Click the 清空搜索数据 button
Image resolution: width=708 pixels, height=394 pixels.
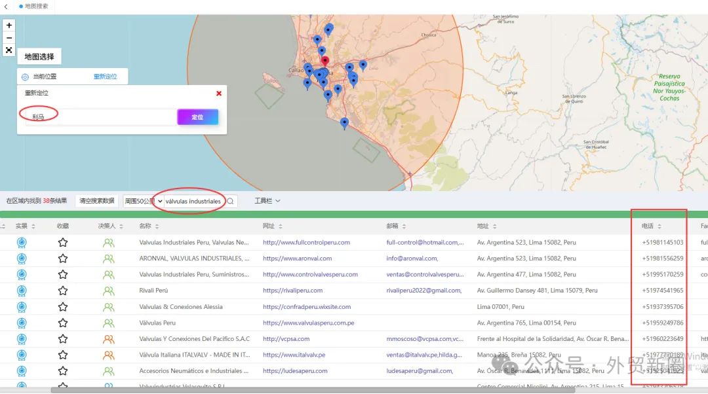click(x=96, y=201)
